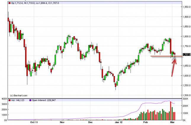
Task: Click the 'Oct 11' date axis label
Action: point(34,122)
